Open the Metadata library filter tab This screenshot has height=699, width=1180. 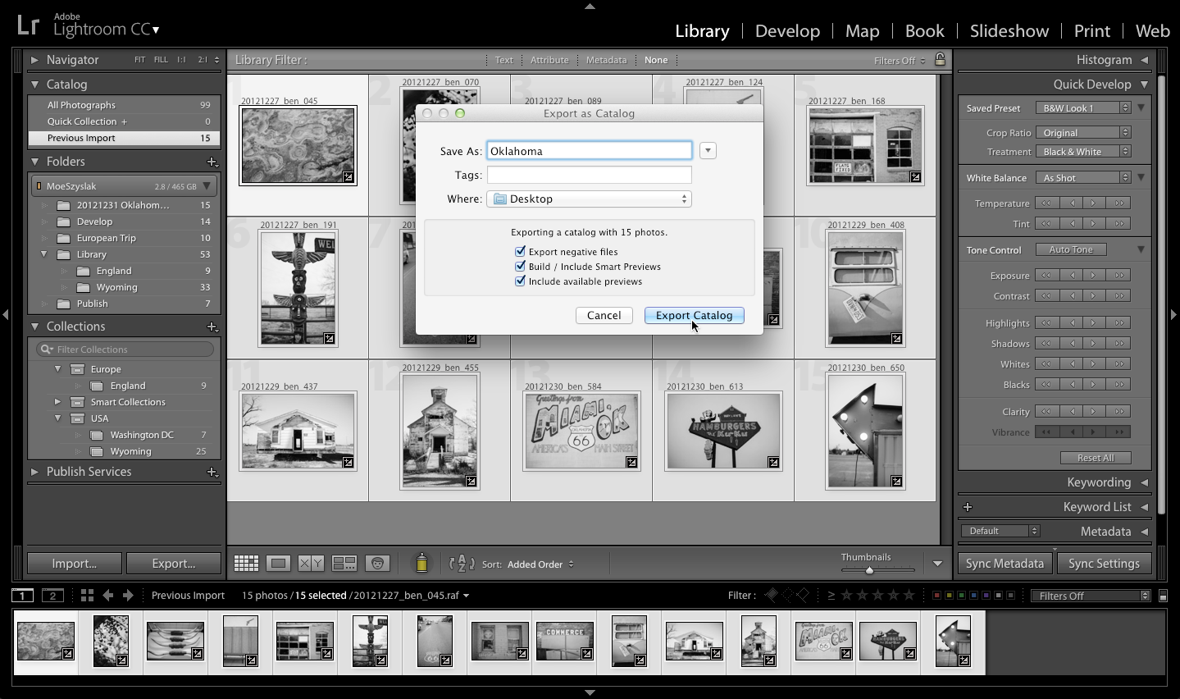click(606, 59)
